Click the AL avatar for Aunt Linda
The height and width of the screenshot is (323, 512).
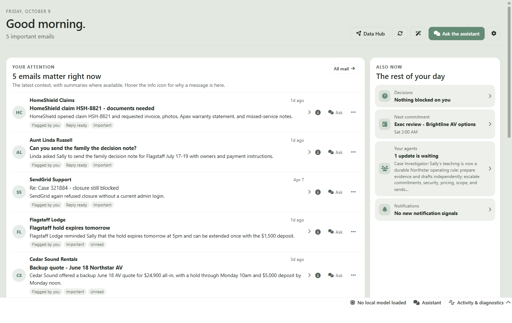[19, 152]
